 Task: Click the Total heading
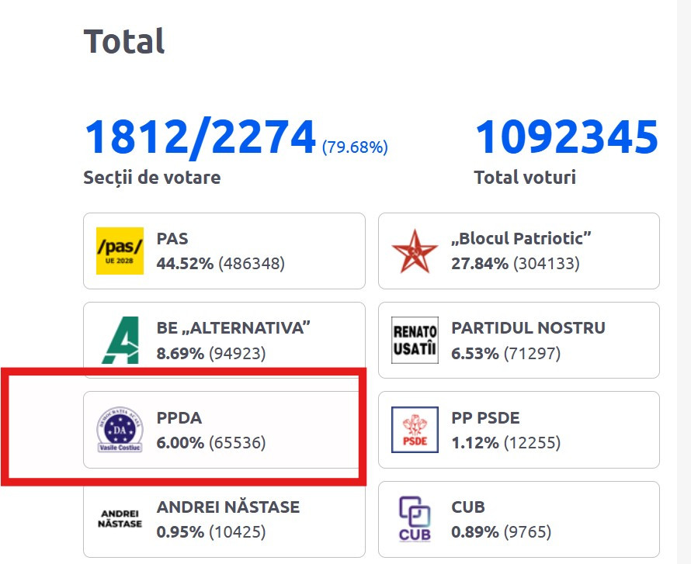click(123, 42)
